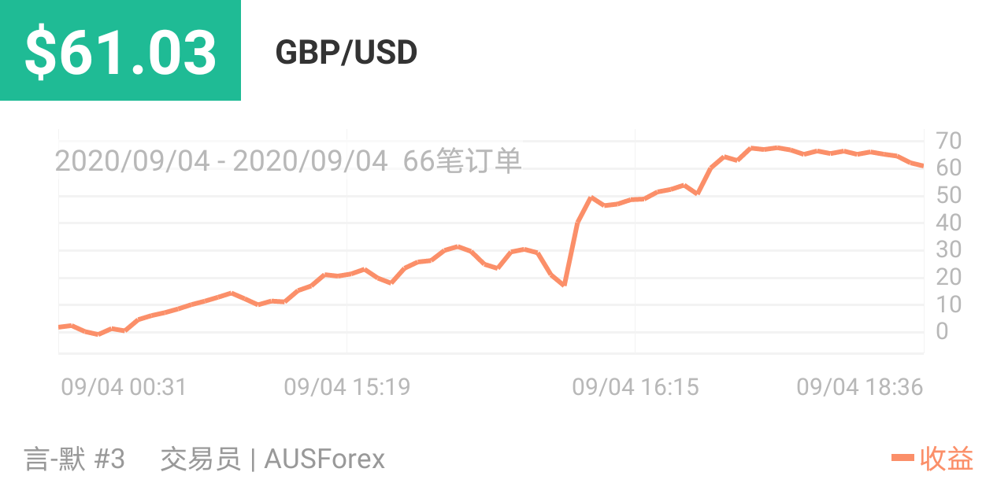Click the green $61.03 profit badge
997x498 pixels.
tap(120, 50)
